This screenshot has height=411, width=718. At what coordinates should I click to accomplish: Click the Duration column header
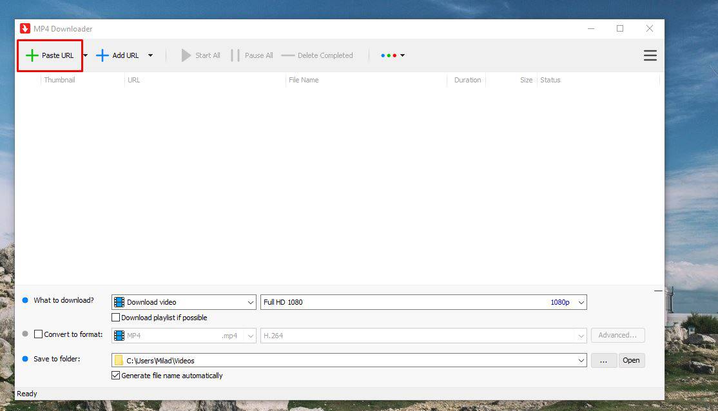tap(467, 81)
